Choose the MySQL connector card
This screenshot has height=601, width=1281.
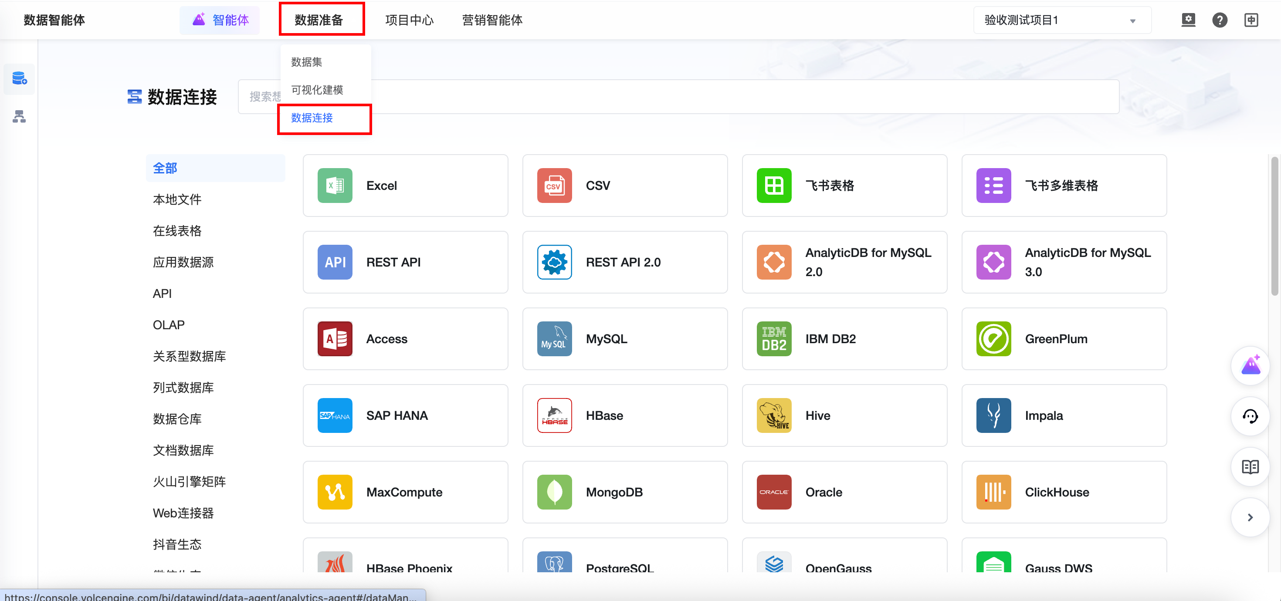(624, 338)
